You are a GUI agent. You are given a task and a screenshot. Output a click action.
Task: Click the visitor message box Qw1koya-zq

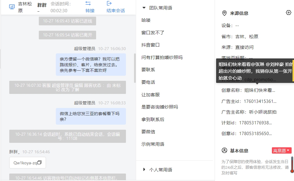[x=27, y=163]
